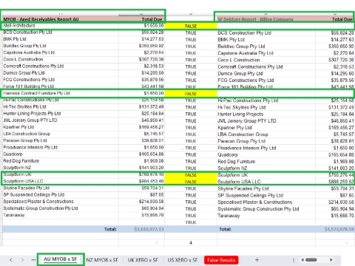This screenshot has height=266, width=355.
Task: Select Quadcorp in the SF Debtors column
Action: pyautogui.click(x=228, y=154)
